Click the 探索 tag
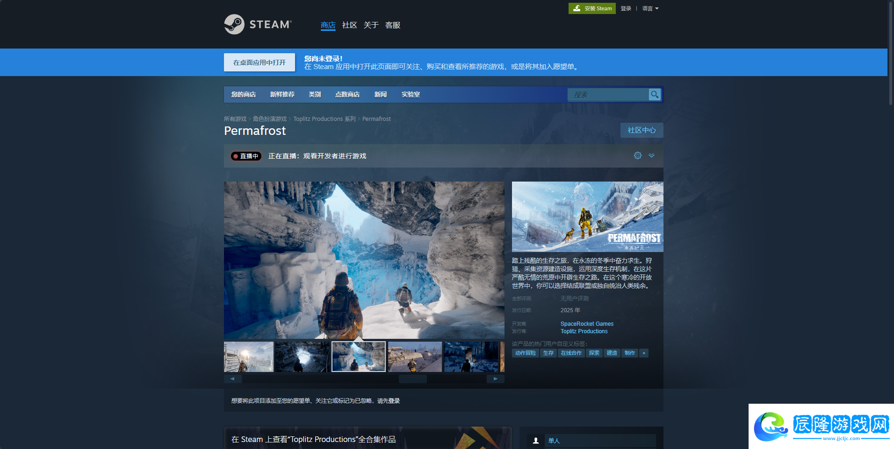 594,353
